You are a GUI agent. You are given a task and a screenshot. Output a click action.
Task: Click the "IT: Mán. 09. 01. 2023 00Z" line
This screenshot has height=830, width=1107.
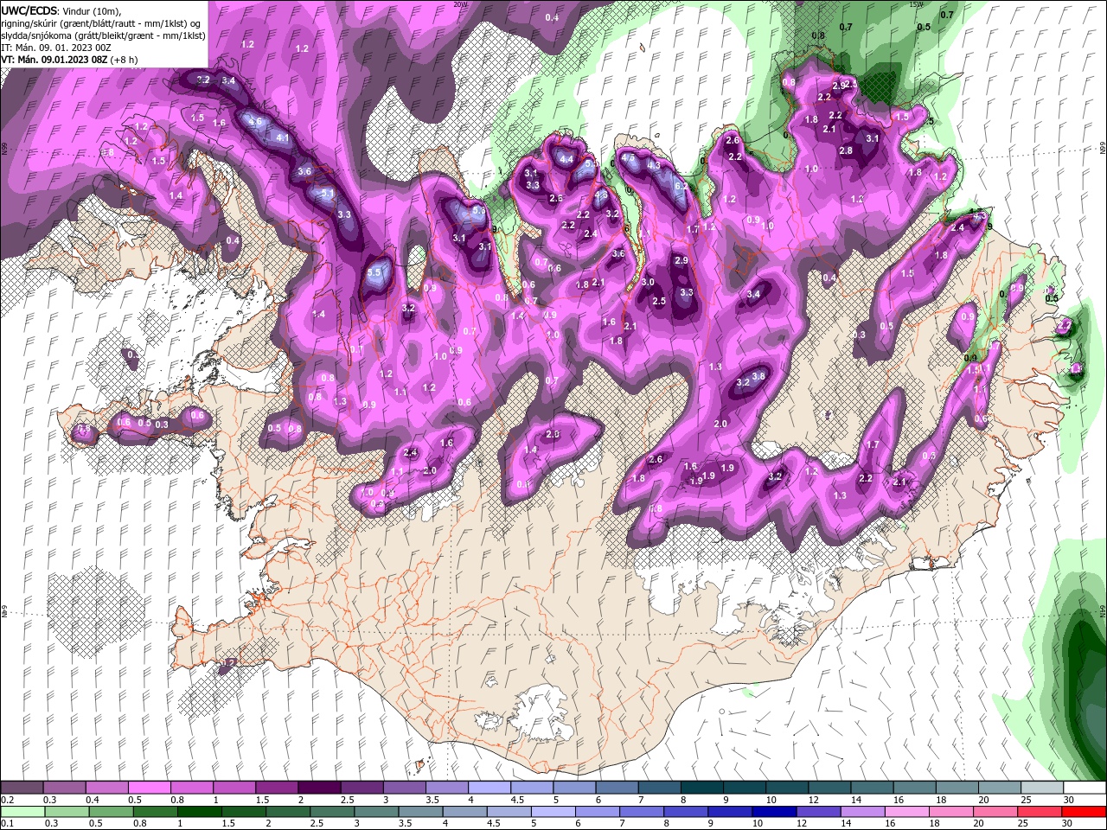[x=56, y=48]
